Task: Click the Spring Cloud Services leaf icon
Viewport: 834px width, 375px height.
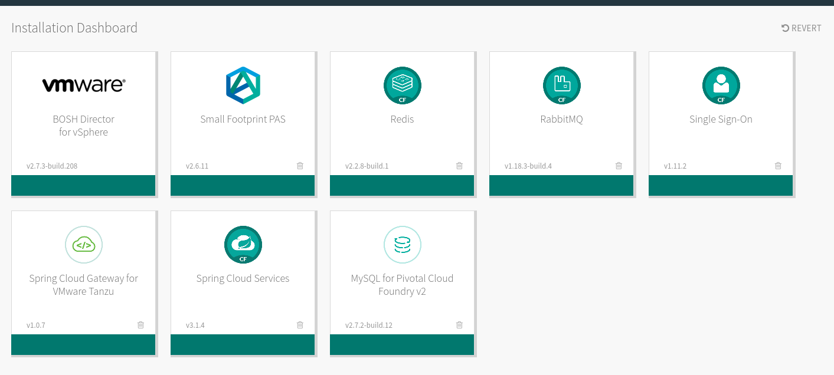Action: (x=243, y=245)
